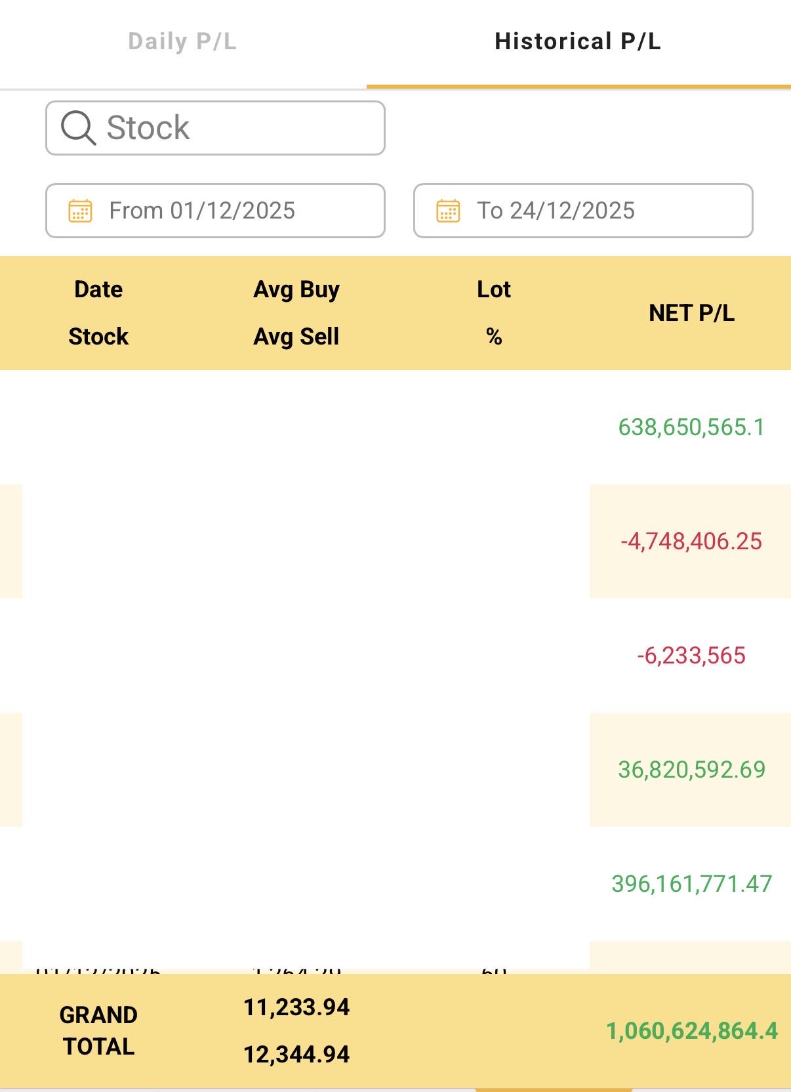
Task: Click the grand total 1,060,624,864.4 value
Action: [x=691, y=1031]
